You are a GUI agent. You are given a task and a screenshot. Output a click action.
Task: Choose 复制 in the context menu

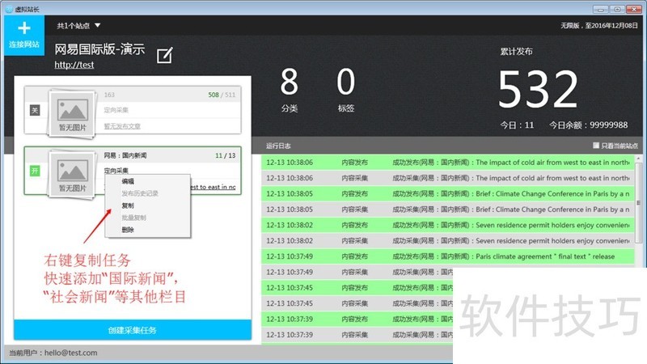point(128,205)
